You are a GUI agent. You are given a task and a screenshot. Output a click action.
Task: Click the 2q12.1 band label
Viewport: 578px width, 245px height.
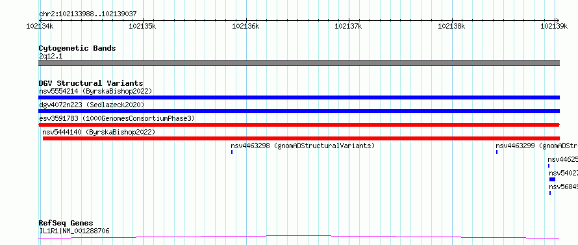tap(51, 56)
